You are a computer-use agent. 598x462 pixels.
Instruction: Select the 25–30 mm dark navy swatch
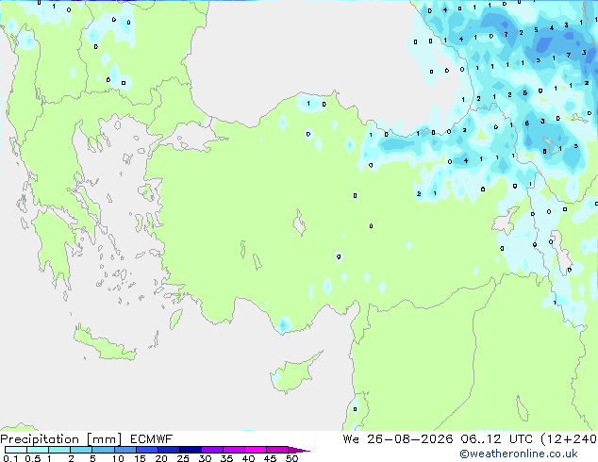[191, 450]
